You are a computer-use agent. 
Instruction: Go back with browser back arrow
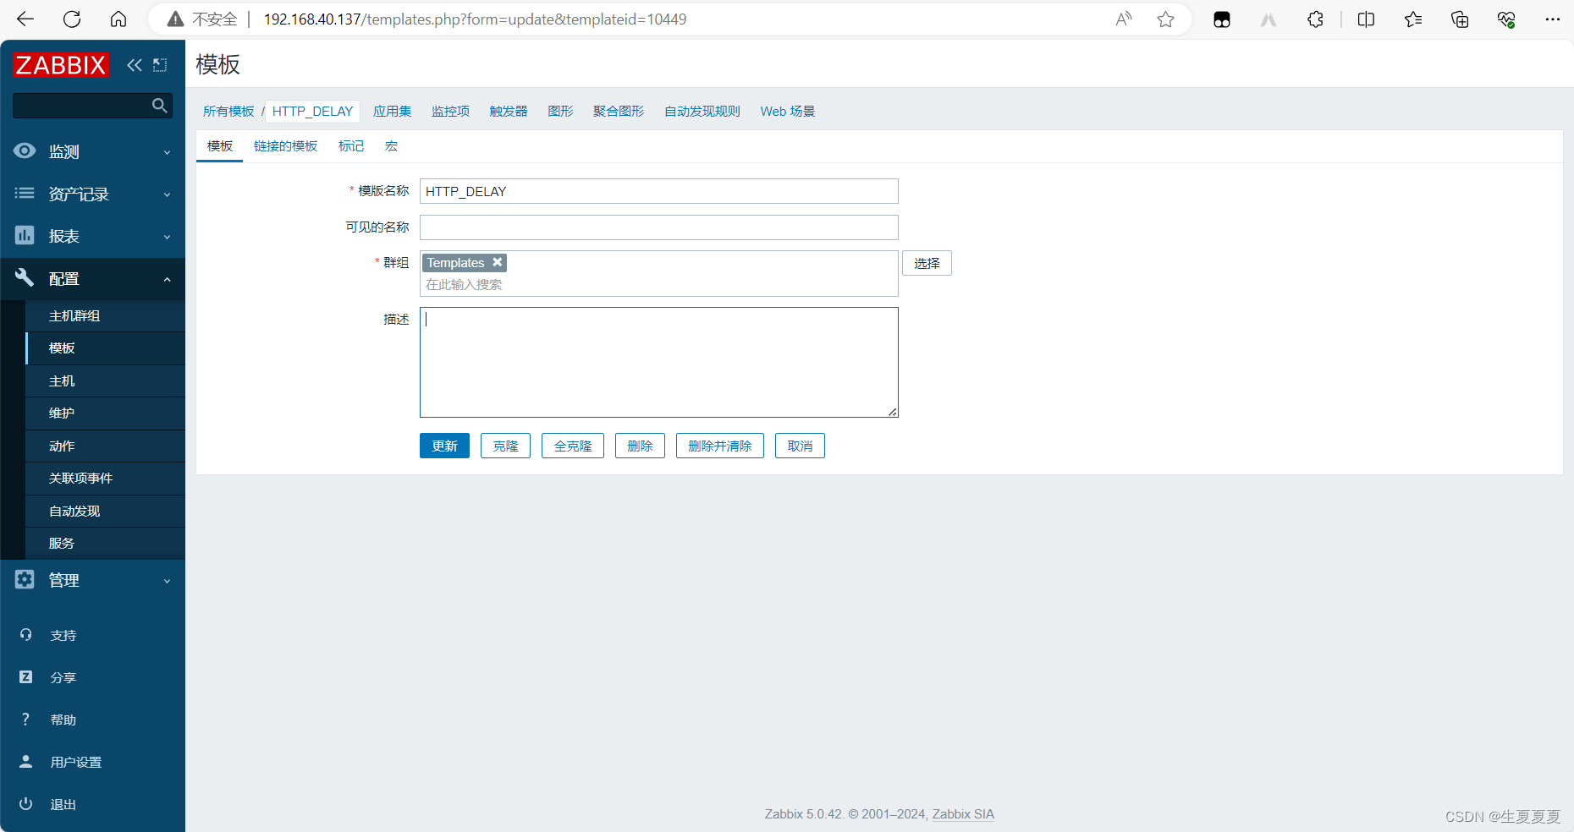[x=25, y=19]
